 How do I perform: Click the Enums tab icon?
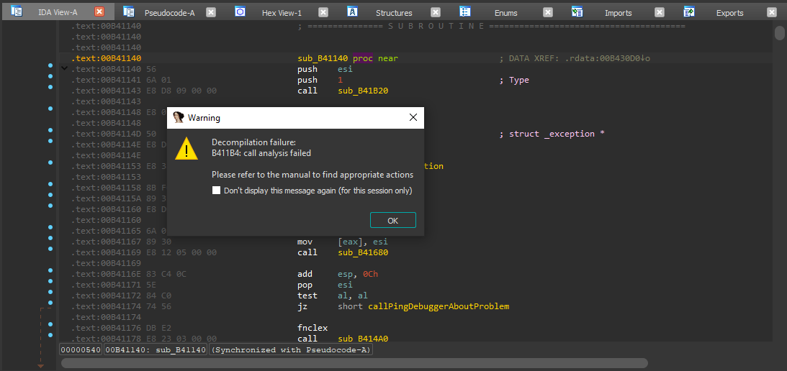click(x=465, y=12)
